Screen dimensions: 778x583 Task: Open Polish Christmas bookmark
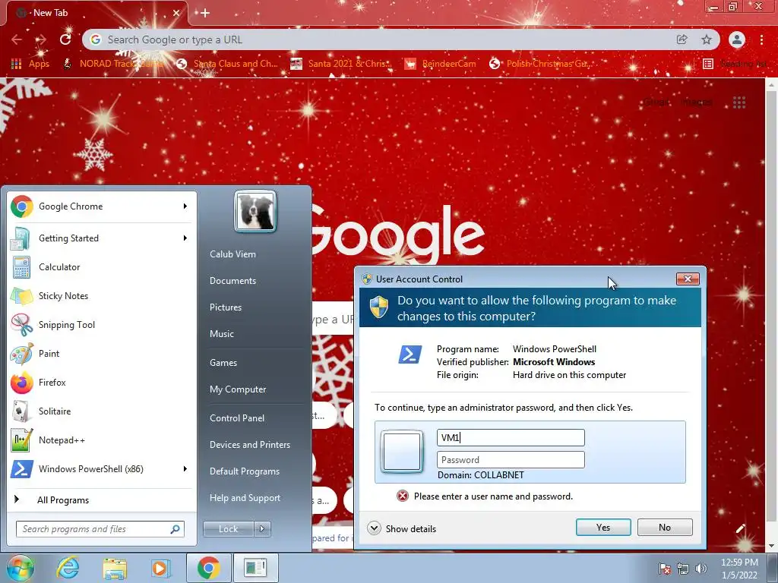point(540,64)
